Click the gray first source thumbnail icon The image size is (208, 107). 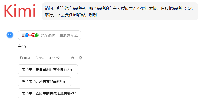(x=23, y=35)
